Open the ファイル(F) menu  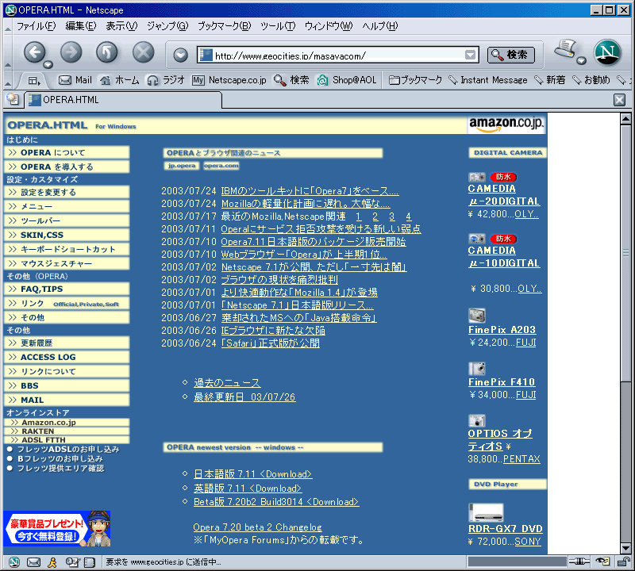[x=36, y=26]
